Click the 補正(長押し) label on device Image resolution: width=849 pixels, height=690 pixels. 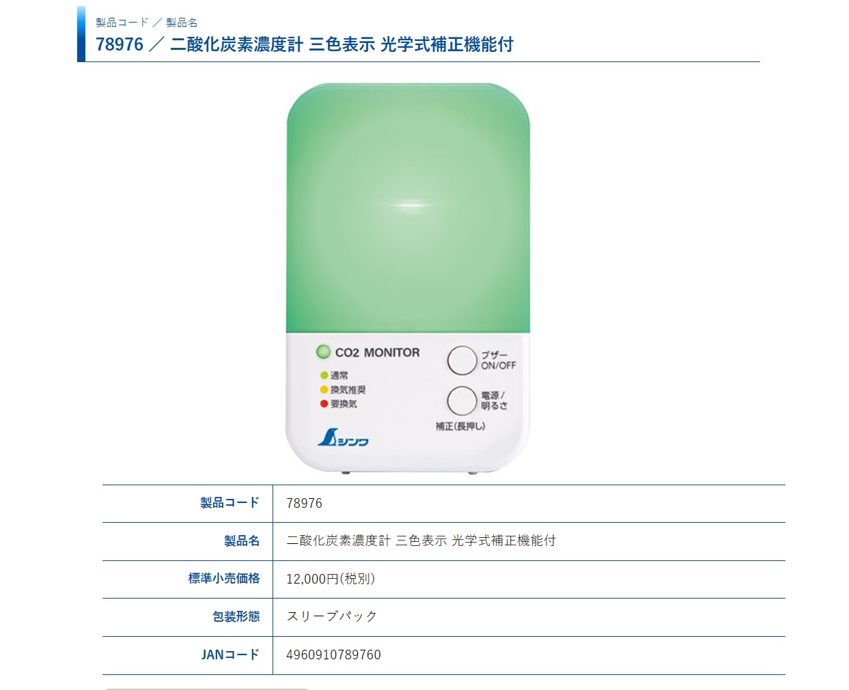tap(460, 426)
